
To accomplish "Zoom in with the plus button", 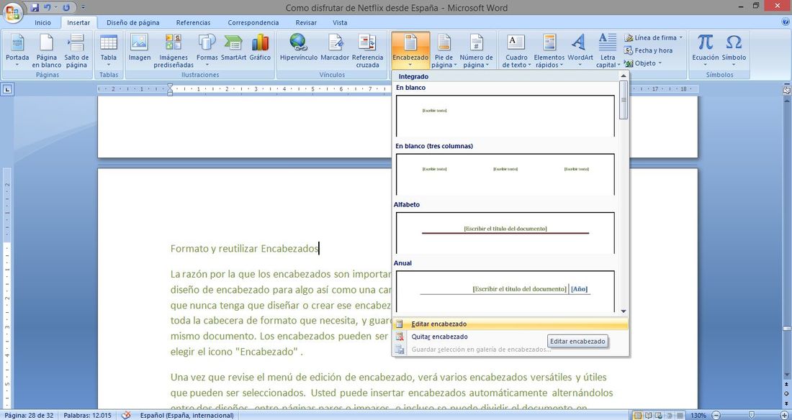I will 784,416.
